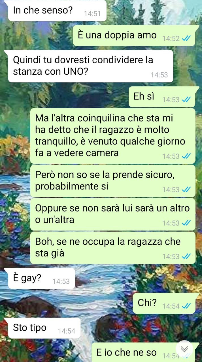Select the "In che senso?" message bubble

click(x=57, y=11)
